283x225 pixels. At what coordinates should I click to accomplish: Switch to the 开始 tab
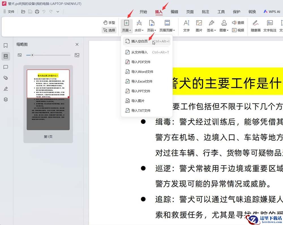point(143,12)
